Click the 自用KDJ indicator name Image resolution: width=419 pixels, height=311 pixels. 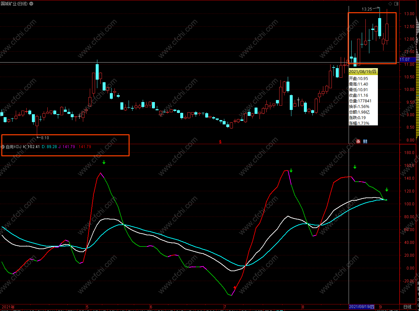13,147
